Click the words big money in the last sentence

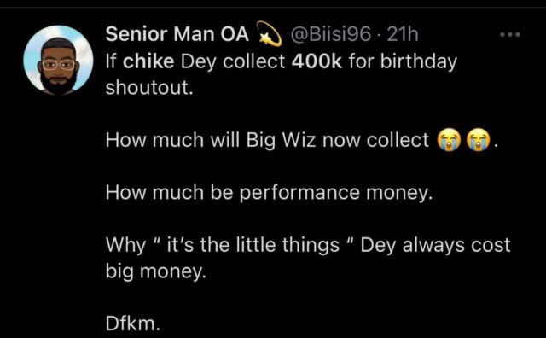pos(155,271)
